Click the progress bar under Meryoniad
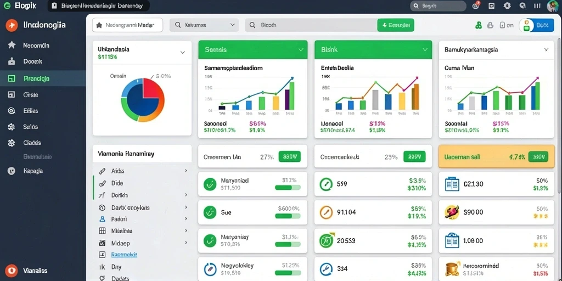562x281 pixels. pos(288,188)
